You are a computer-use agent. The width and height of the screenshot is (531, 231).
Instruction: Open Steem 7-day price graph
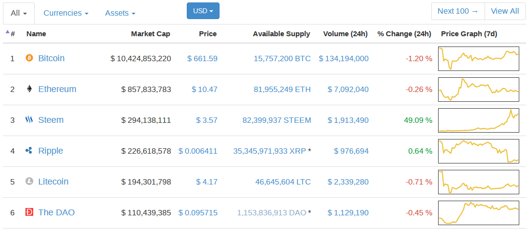tap(479, 120)
